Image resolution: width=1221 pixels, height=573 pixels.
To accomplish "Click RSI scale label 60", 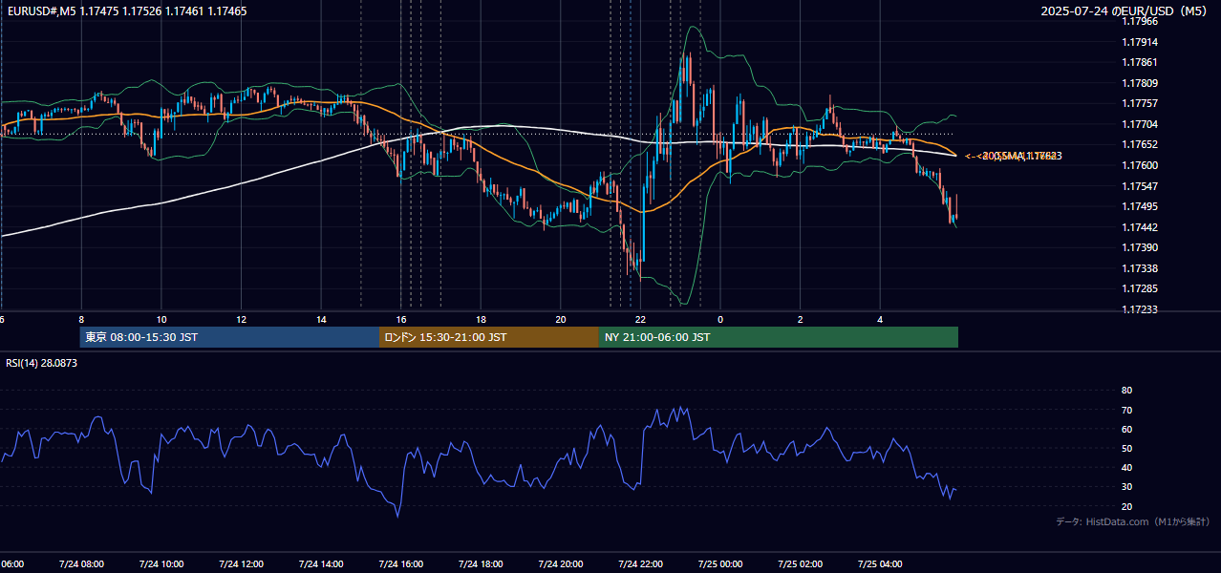I will [1126, 429].
